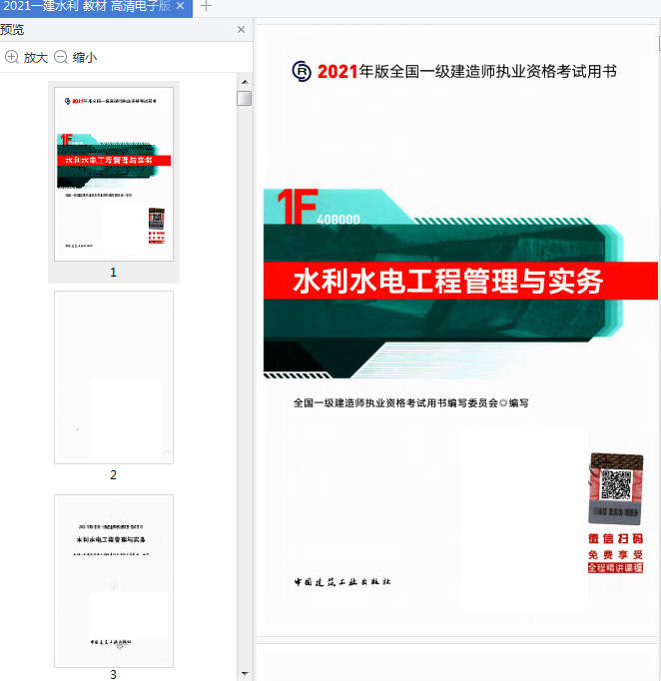
Task: Click the 中国建筑工业出版社 publisher text
Action: click(342, 582)
